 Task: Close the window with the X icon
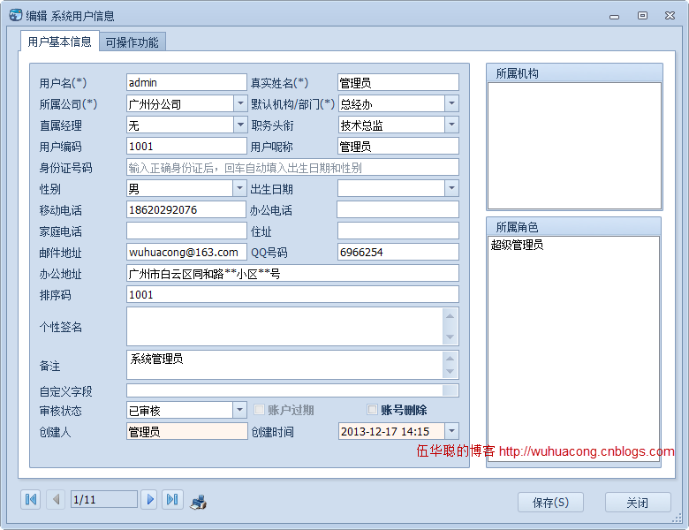[x=670, y=16]
